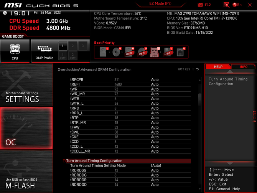Image resolution: width=257 pixels, height=193 pixels.
Task: Edit the tCWL Auto value
Action: pos(155,132)
